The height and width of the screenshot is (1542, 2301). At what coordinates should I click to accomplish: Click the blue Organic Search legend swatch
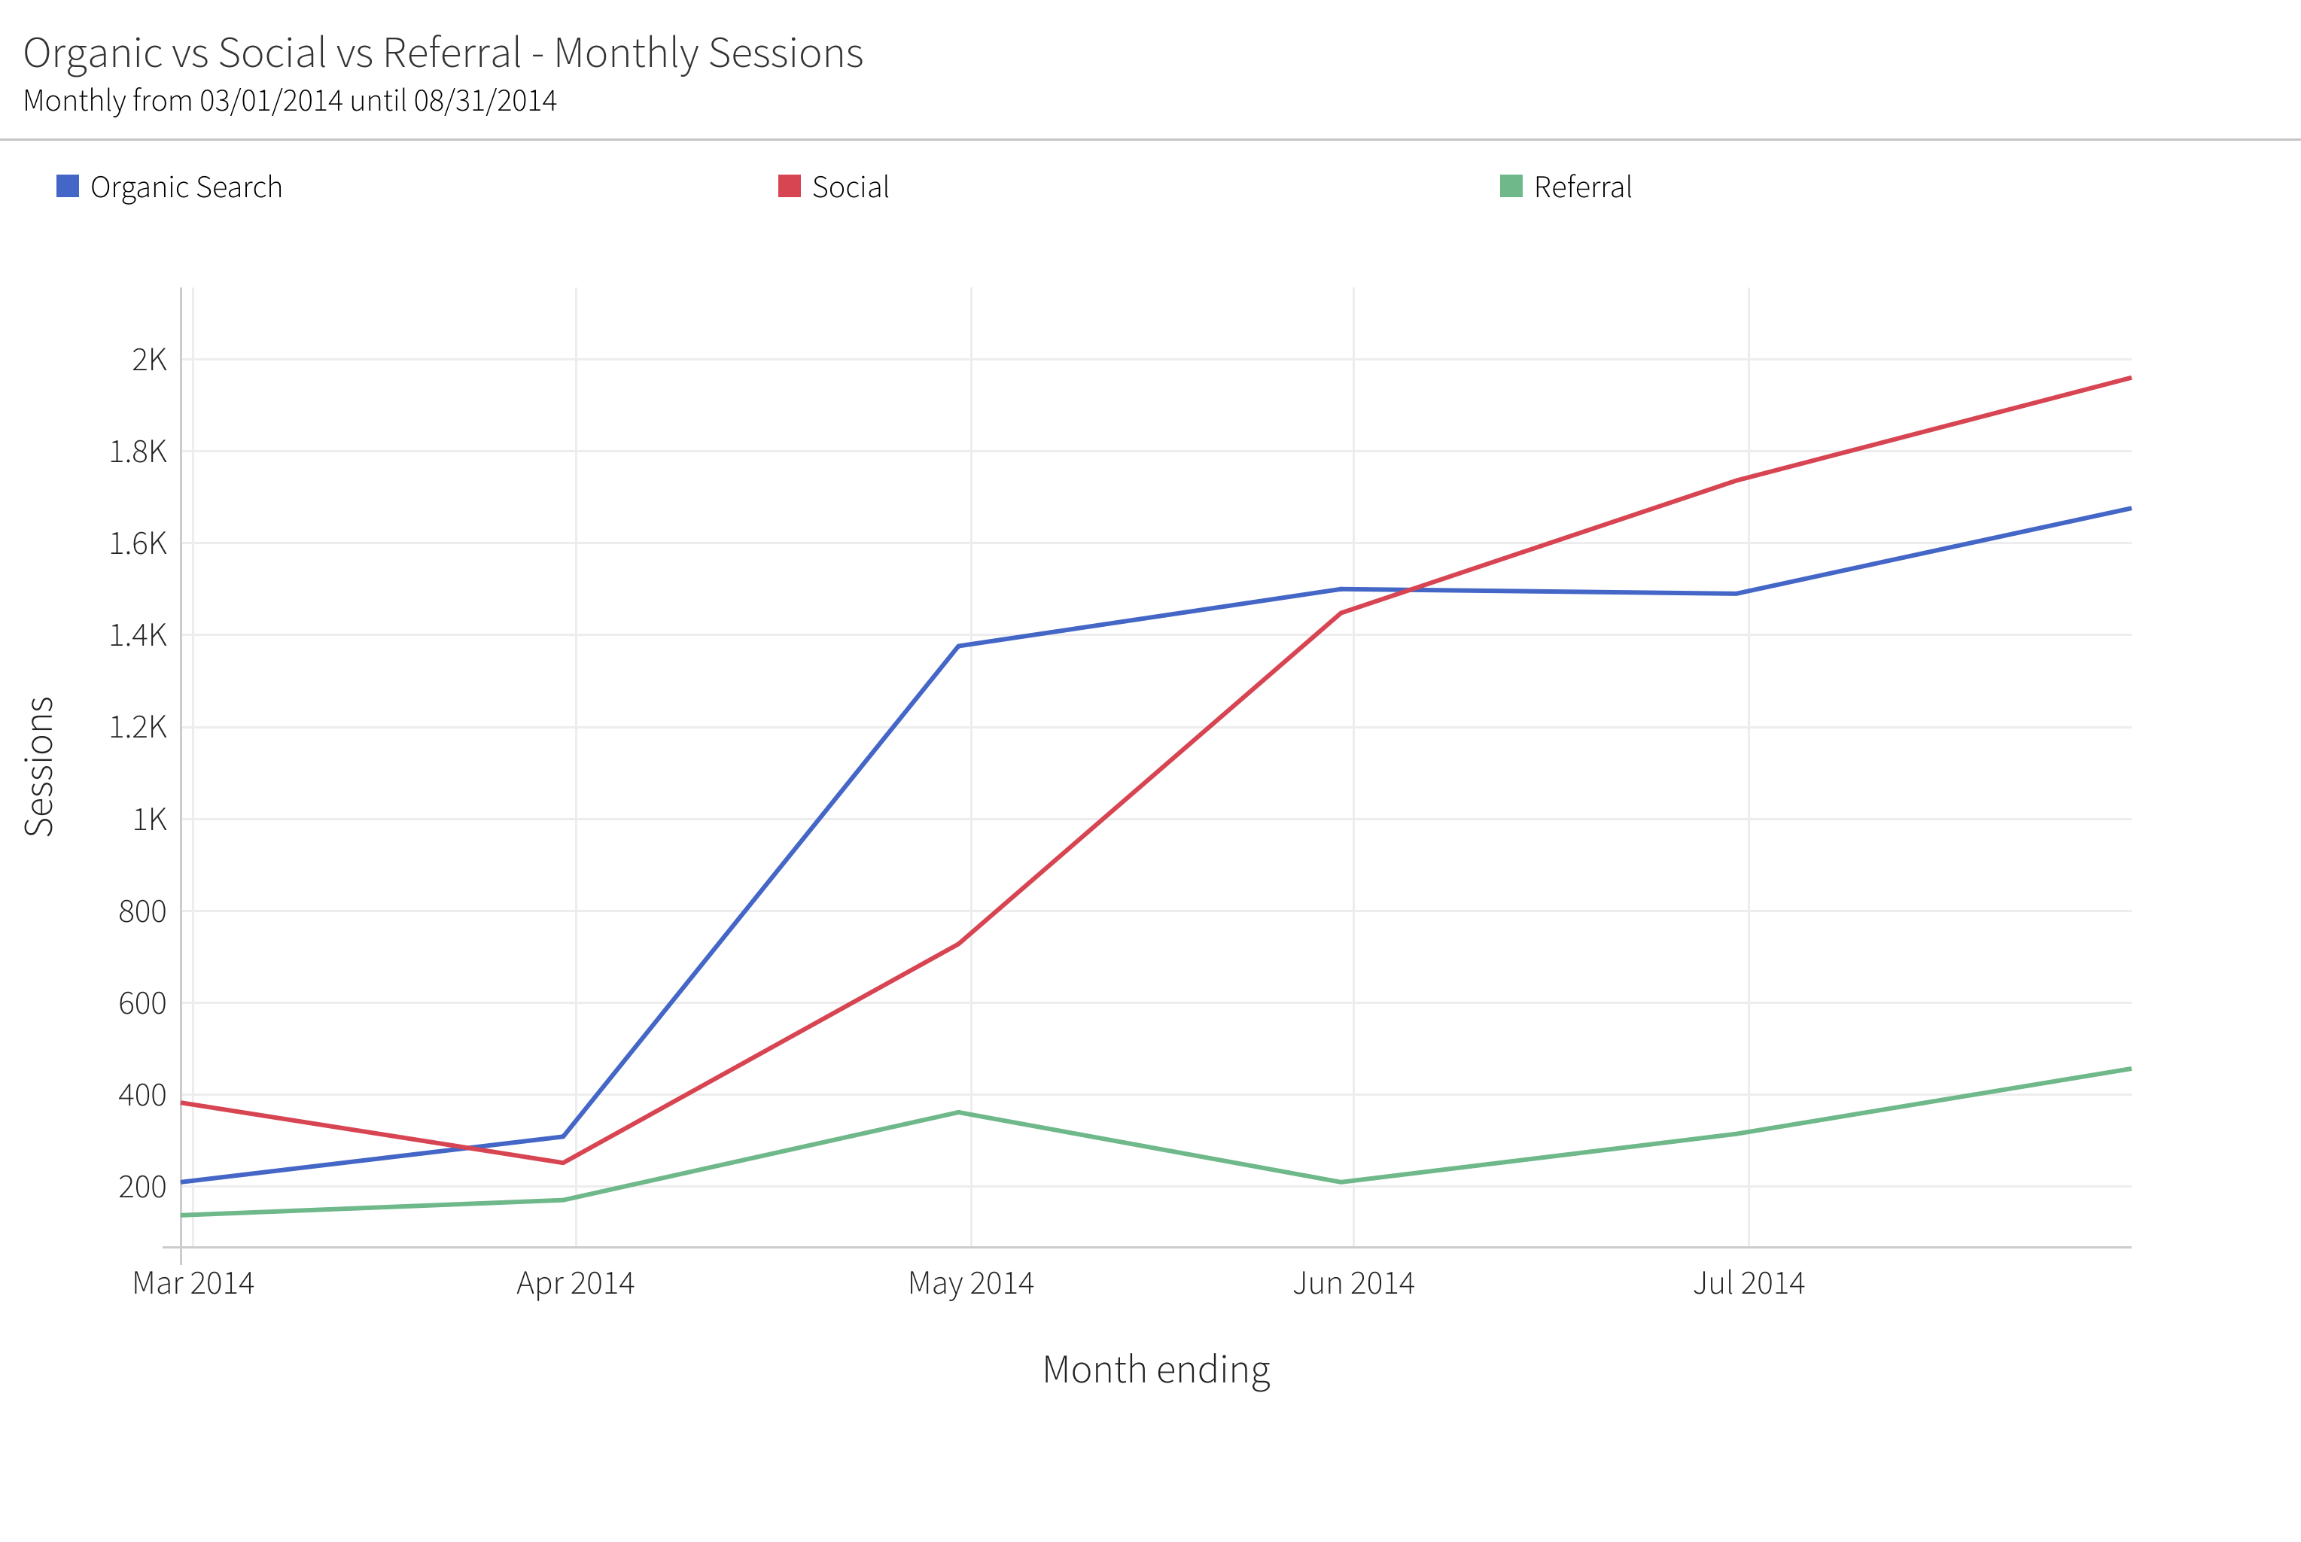[68, 186]
